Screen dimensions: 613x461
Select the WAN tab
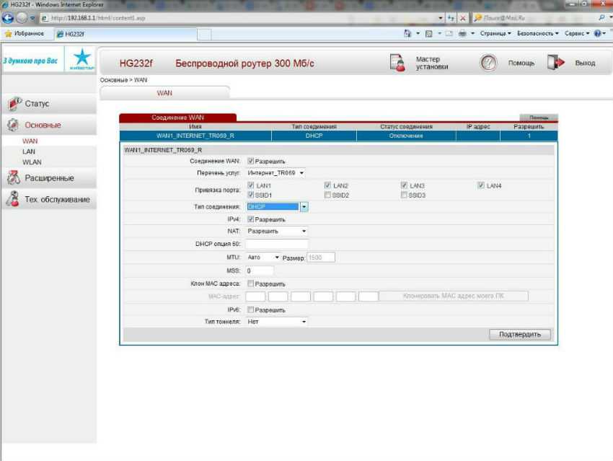pyautogui.click(x=164, y=93)
